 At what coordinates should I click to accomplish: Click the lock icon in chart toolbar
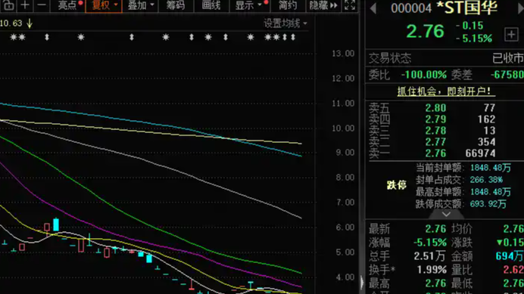(8, 5)
